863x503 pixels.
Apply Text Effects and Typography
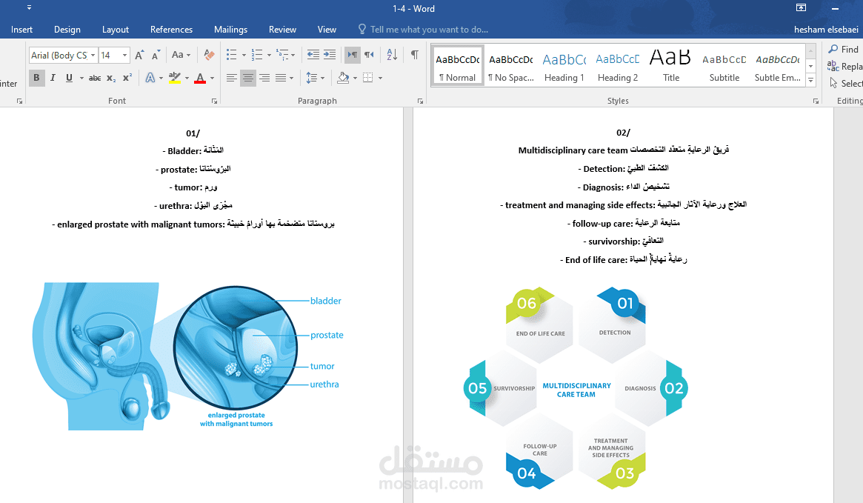coord(150,78)
